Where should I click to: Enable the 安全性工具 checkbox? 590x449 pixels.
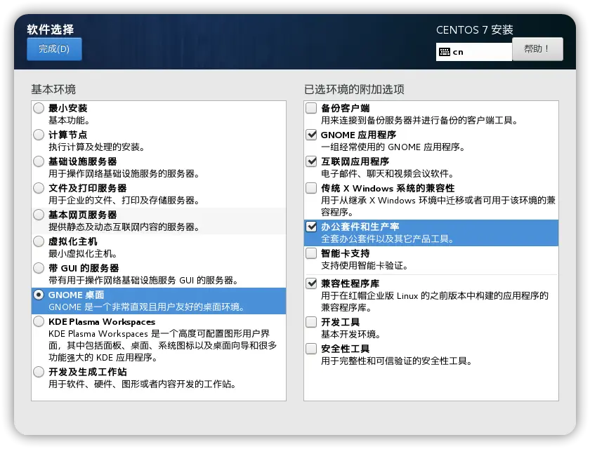pyautogui.click(x=311, y=349)
